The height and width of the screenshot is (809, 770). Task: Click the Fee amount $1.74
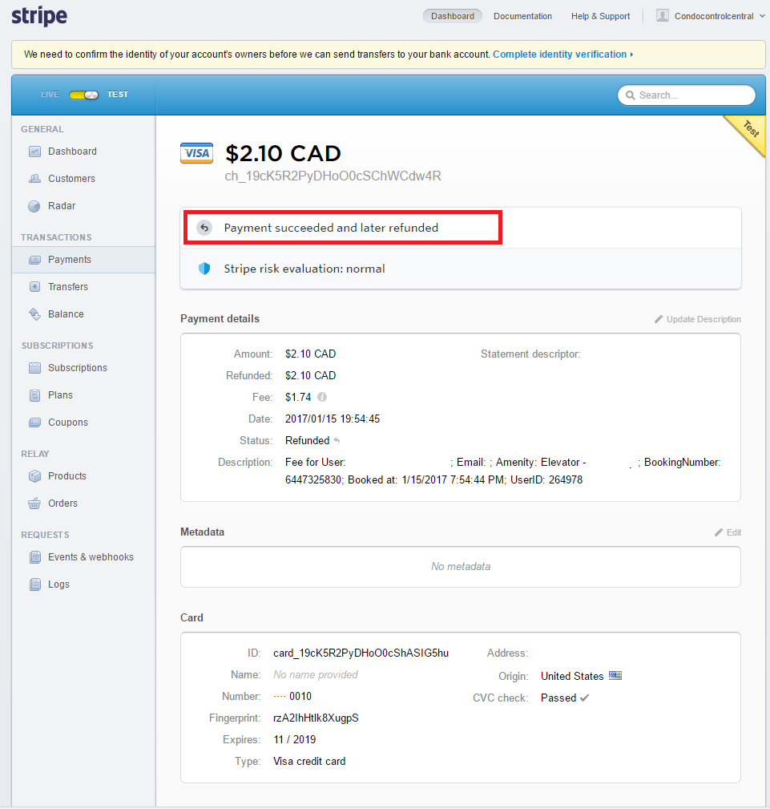tap(298, 397)
